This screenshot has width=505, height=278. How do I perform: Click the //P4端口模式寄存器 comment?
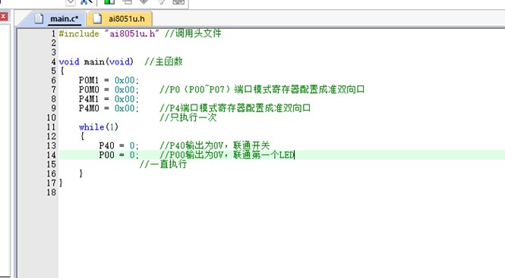235,108
